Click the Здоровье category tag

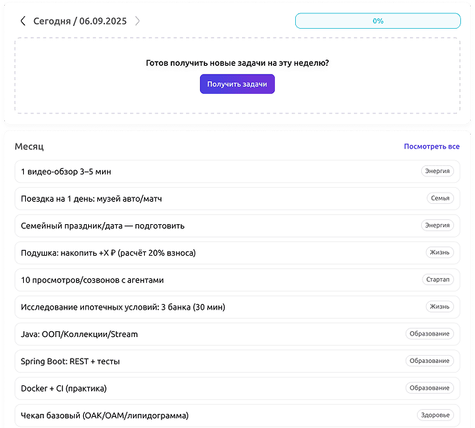(x=435, y=415)
